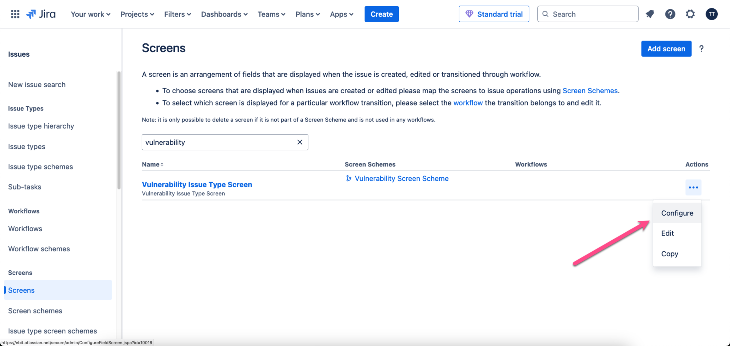Click the Screens page help question mark
This screenshot has width=730, height=346.
(x=701, y=49)
